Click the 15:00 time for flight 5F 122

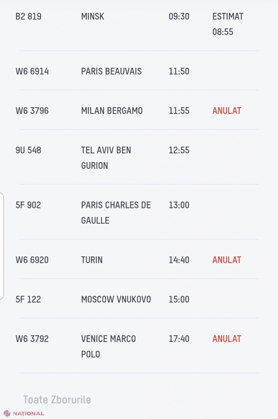click(x=179, y=299)
